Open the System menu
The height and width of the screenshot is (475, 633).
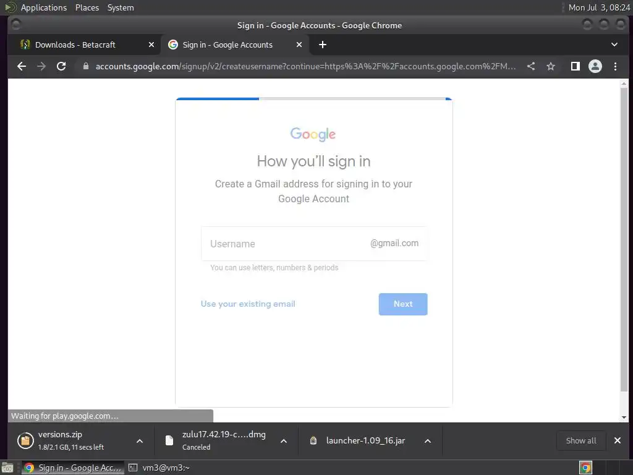(121, 7)
